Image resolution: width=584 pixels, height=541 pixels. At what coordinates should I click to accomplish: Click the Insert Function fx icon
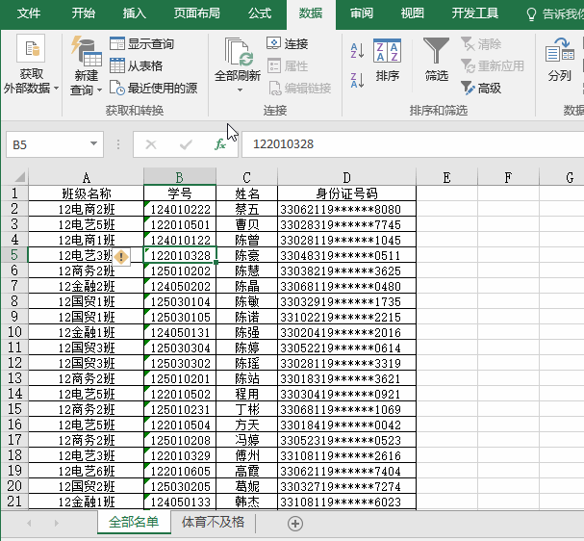click(x=220, y=144)
